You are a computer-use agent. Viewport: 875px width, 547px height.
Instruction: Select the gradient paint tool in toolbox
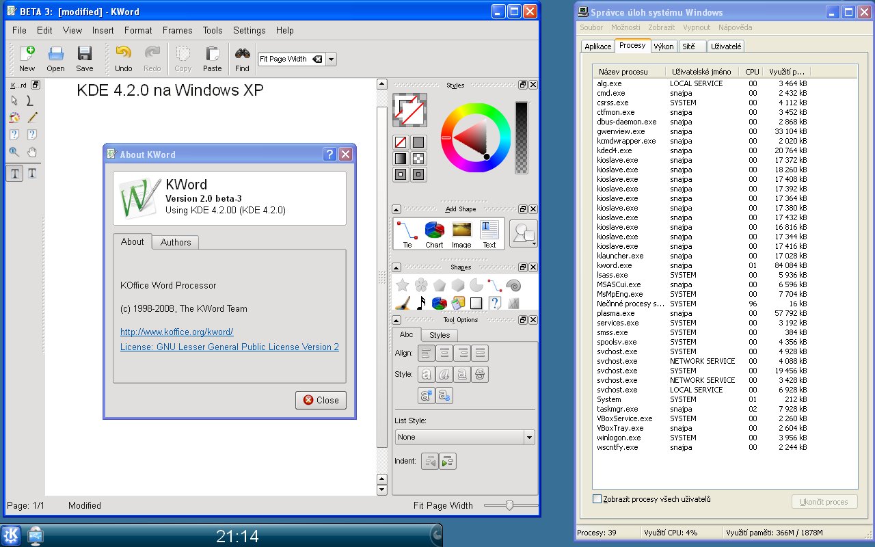[14, 118]
